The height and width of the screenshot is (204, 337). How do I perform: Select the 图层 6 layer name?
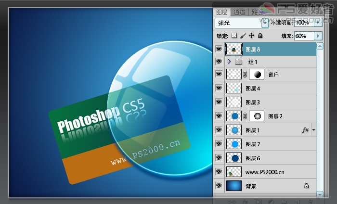tap(253, 158)
